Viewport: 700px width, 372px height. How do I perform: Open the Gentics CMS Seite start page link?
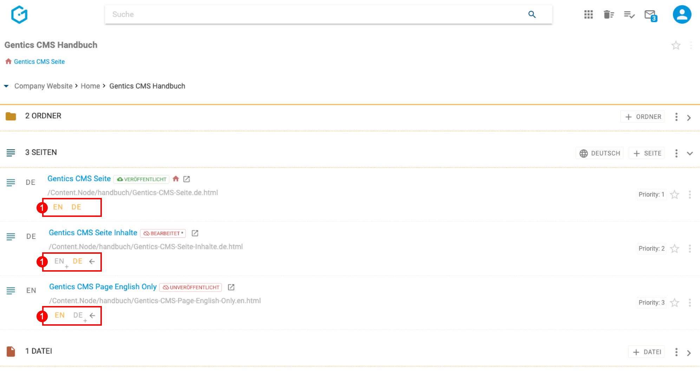(x=39, y=61)
